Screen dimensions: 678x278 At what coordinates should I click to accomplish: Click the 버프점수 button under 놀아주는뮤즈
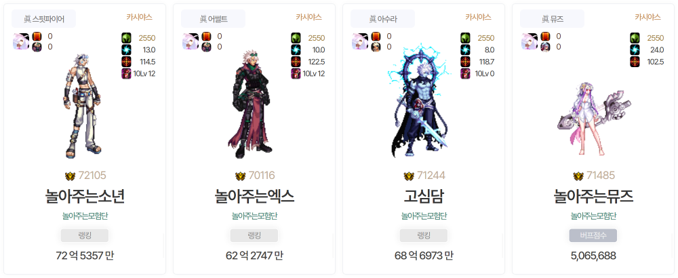(x=593, y=236)
